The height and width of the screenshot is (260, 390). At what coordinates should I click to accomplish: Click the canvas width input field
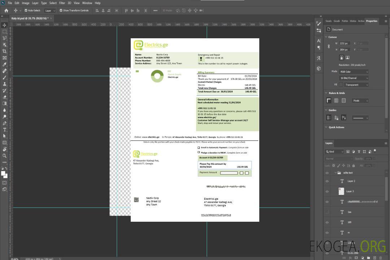345,43
